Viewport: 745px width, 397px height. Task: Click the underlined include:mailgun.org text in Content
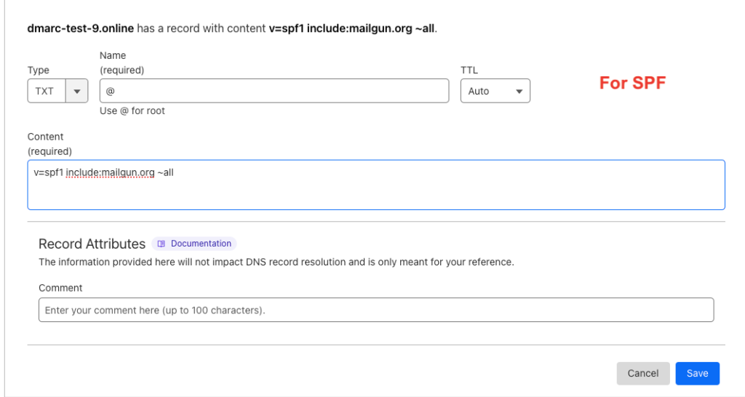coord(110,173)
